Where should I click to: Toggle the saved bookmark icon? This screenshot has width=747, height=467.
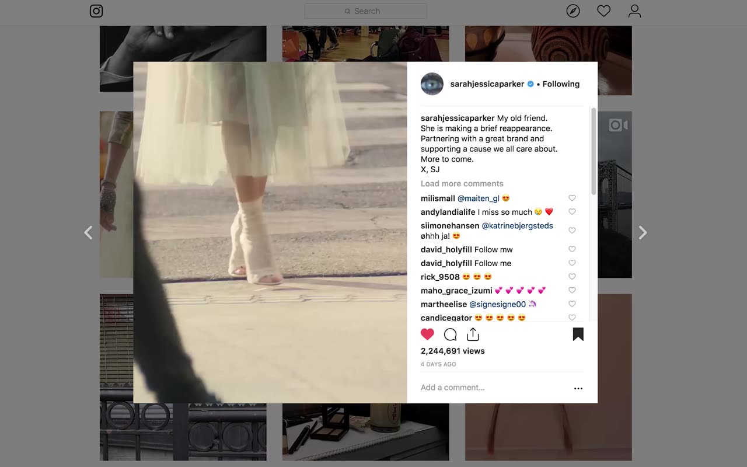point(578,334)
